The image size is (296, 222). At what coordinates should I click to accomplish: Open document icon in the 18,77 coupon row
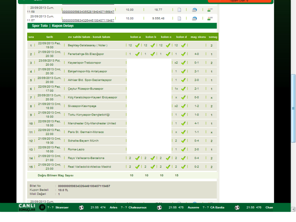coord(179,10)
